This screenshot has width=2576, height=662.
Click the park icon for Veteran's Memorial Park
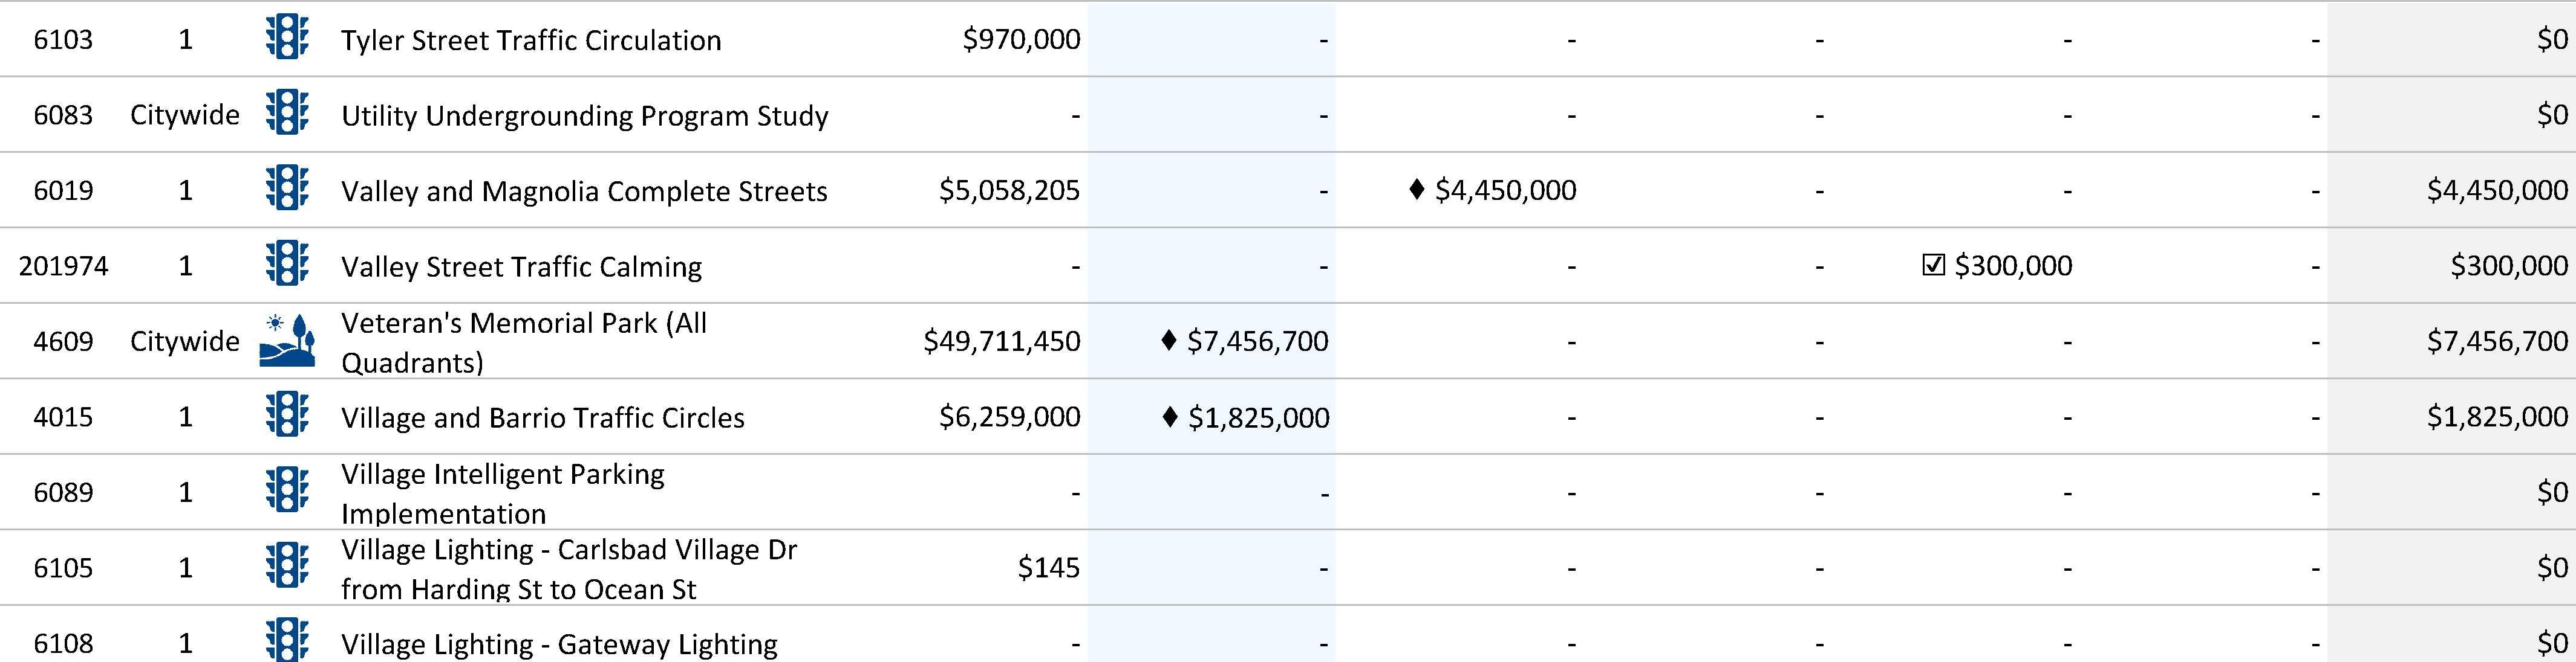[x=287, y=341]
